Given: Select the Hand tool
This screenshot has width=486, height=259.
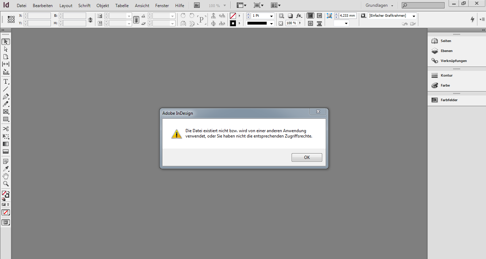Looking at the screenshot, I should [6, 176].
